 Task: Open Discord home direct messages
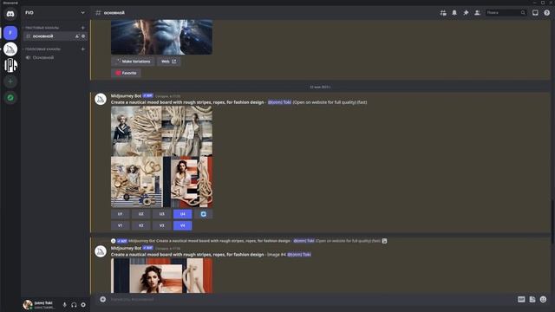[10, 14]
